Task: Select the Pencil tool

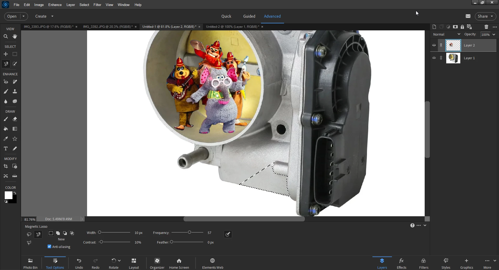Action: pyautogui.click(x=15, y=148)
